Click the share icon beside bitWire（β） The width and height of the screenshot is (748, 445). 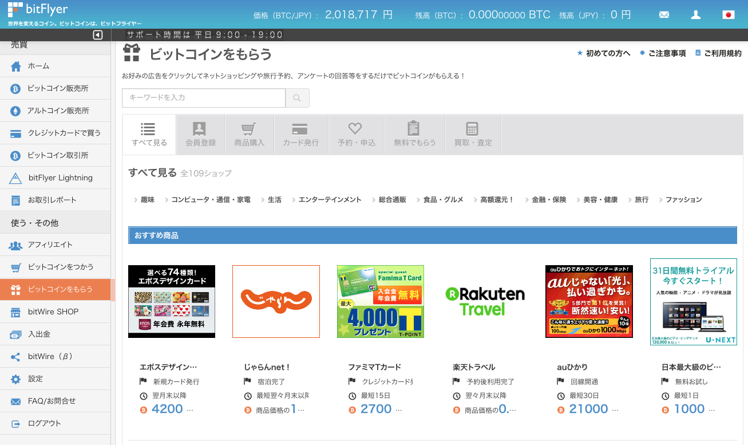(x=16, y=357)
